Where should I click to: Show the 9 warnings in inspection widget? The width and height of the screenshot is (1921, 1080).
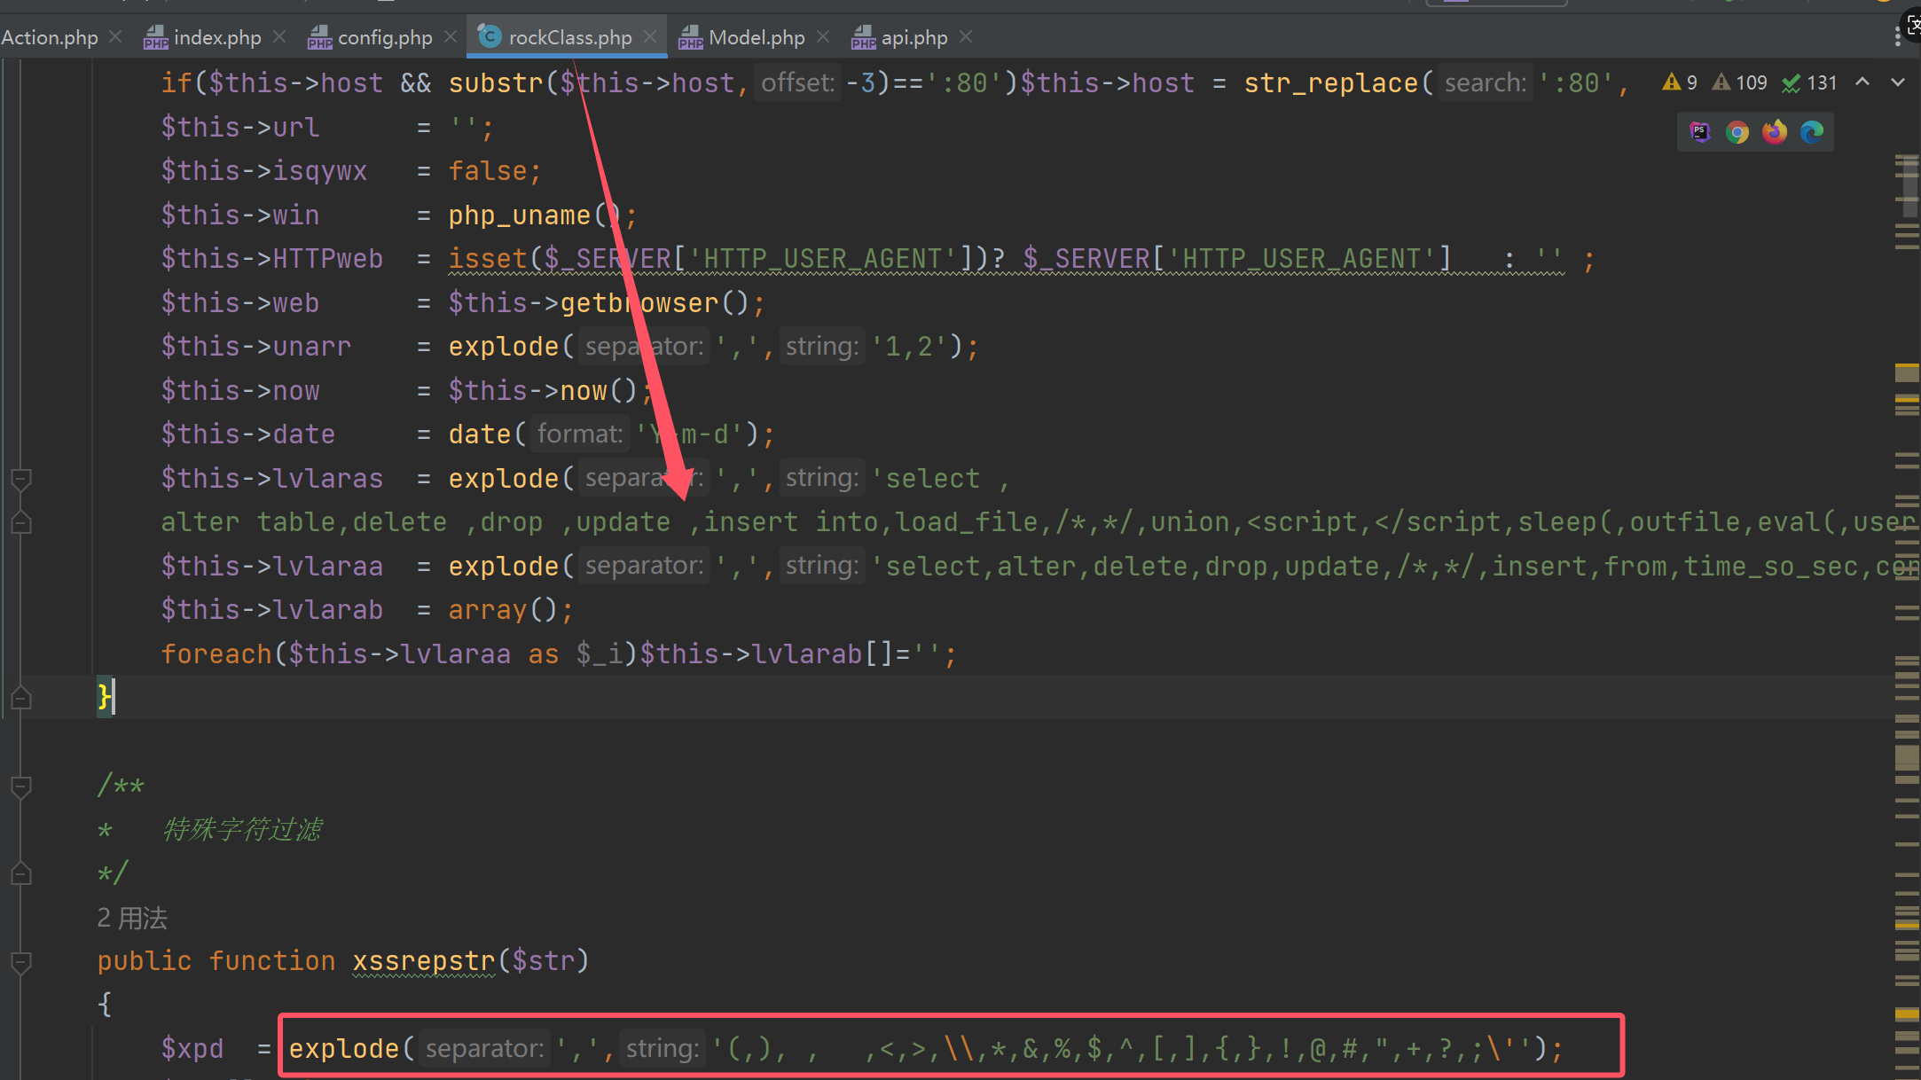(1680, 82)
